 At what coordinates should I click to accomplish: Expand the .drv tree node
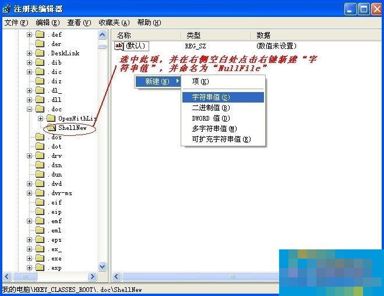(x=29, y=156)
